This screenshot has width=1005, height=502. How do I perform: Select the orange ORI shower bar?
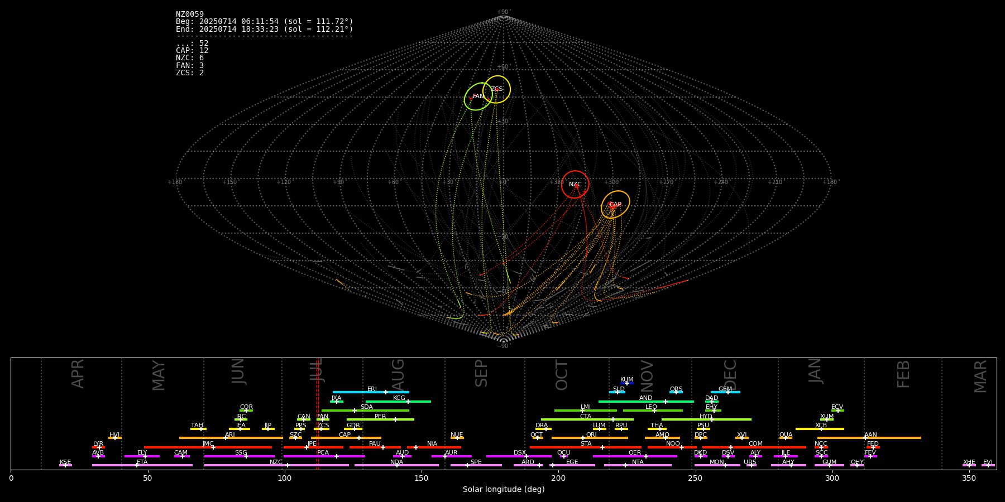[x=590, y=438]
